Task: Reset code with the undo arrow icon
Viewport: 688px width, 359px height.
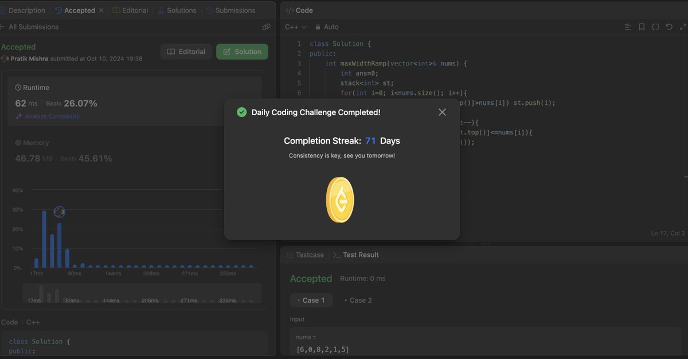Action: [x=669, y=27]
